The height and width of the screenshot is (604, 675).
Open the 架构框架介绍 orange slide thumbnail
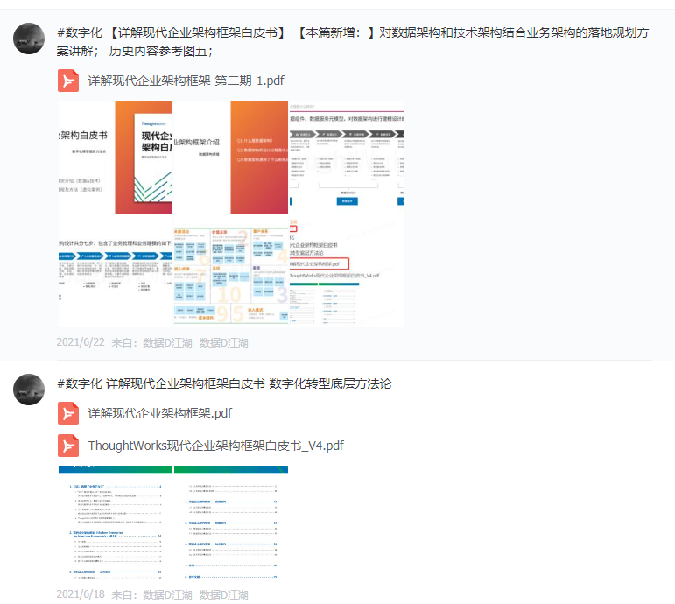tap(231, 158)
